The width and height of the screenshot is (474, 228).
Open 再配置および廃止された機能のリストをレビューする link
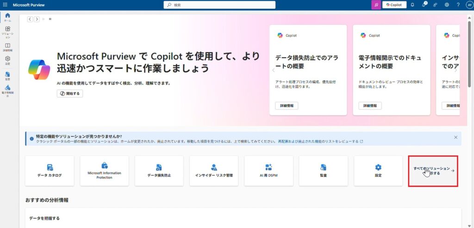(x=320, y=141)
